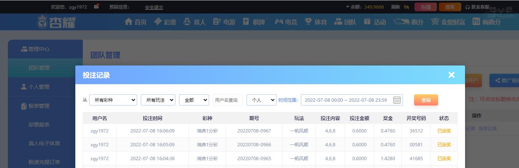Open the 个人 scope dropdown

click(262, 100)
